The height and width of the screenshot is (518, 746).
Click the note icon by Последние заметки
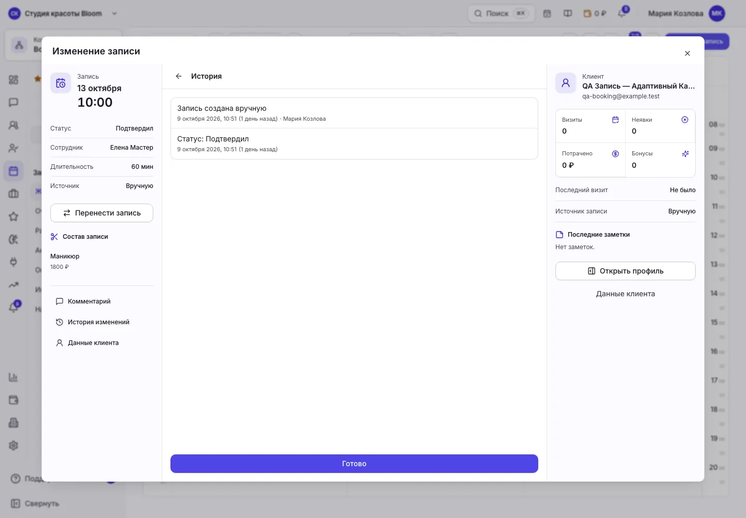click(x=559, y=235)
